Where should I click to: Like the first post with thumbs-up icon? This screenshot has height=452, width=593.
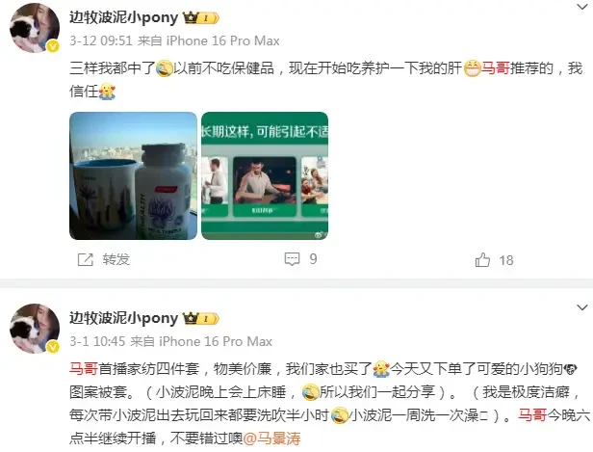pos(482,260)
